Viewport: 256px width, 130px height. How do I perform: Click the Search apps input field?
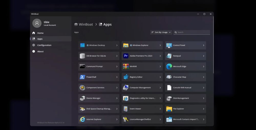(192, 32)
